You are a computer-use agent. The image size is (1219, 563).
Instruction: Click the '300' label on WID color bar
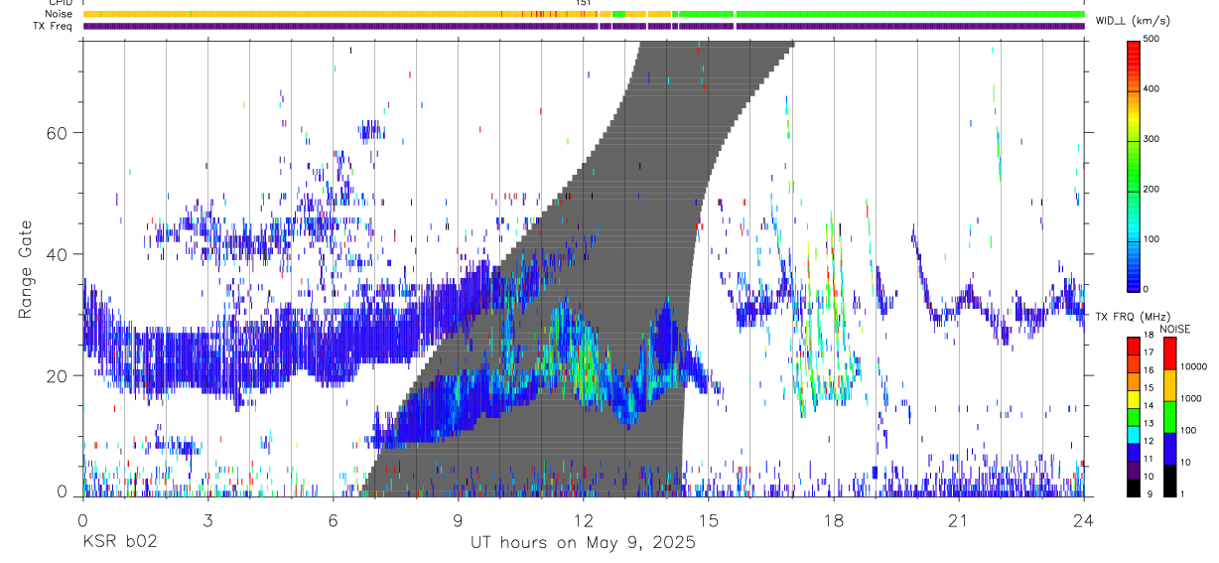coord(1151,139)
